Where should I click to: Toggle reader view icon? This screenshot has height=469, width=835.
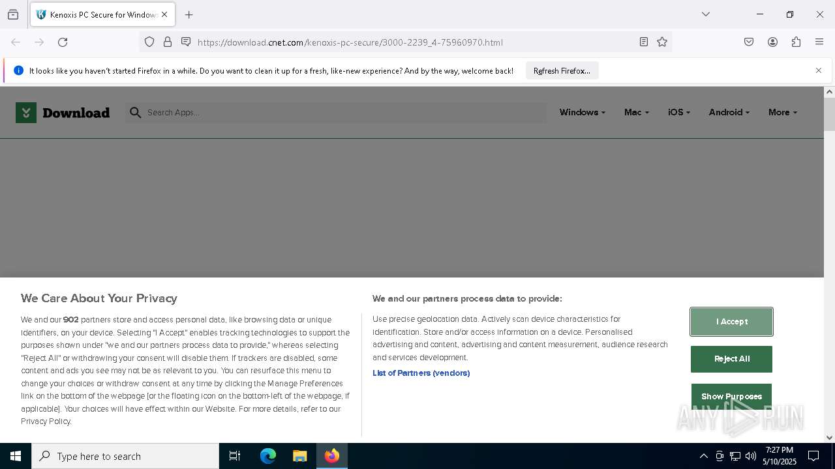point(644,42)
